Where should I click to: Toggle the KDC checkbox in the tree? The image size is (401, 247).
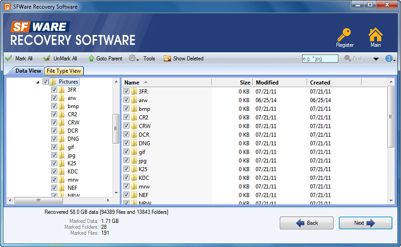[x=54, y=171]
